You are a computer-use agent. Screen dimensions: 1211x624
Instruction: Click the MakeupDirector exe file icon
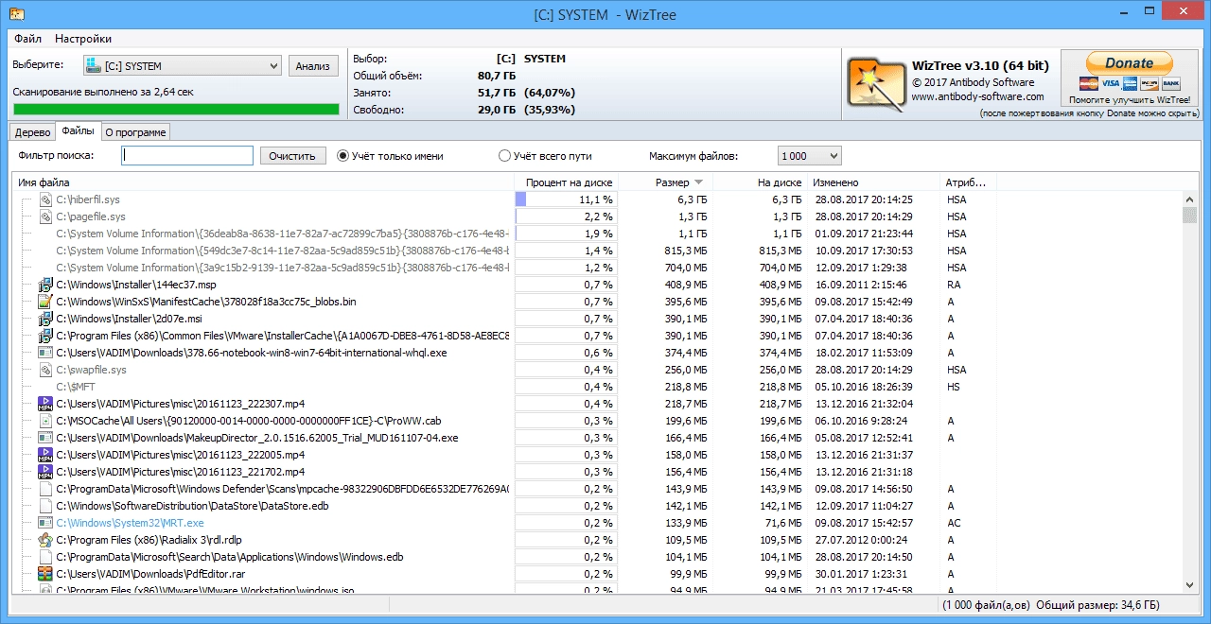(x=44, y=438)
